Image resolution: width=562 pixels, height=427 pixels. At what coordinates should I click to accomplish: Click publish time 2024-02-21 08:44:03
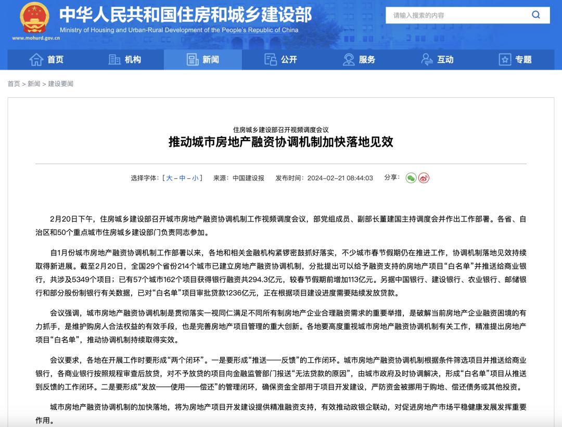pyautogui.click(x=340, y=178)
